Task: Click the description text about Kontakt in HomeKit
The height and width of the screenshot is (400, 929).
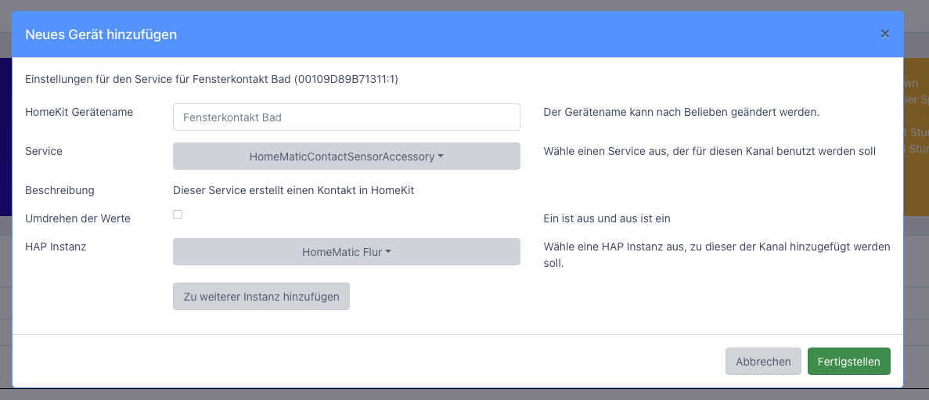Action: pyautogui.click(x=293, y=190)
